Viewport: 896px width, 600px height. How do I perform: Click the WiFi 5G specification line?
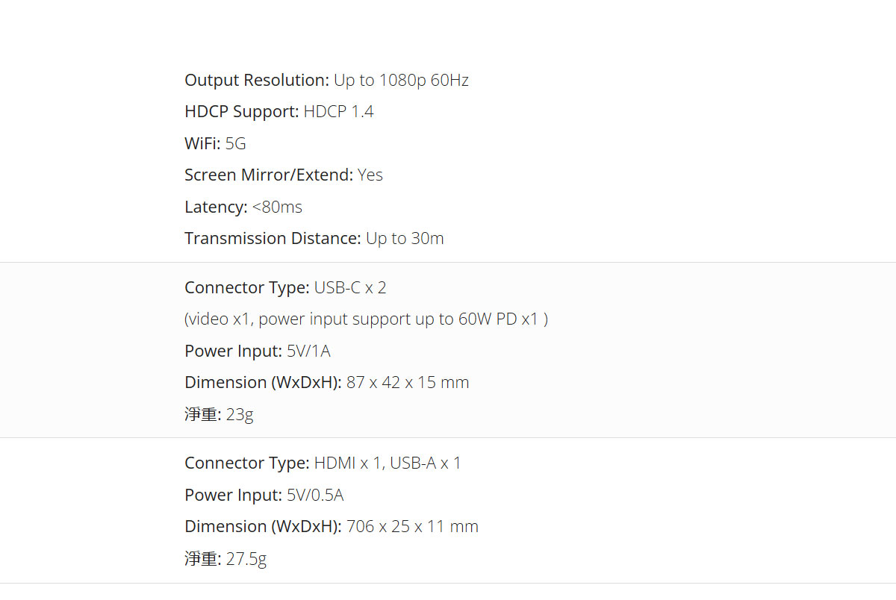click(x=215, y=143)
